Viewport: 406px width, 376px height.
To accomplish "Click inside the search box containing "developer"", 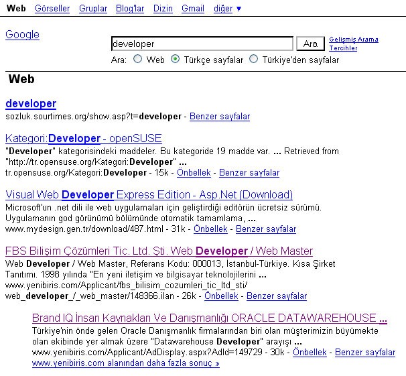I will (x=202, y=44).
